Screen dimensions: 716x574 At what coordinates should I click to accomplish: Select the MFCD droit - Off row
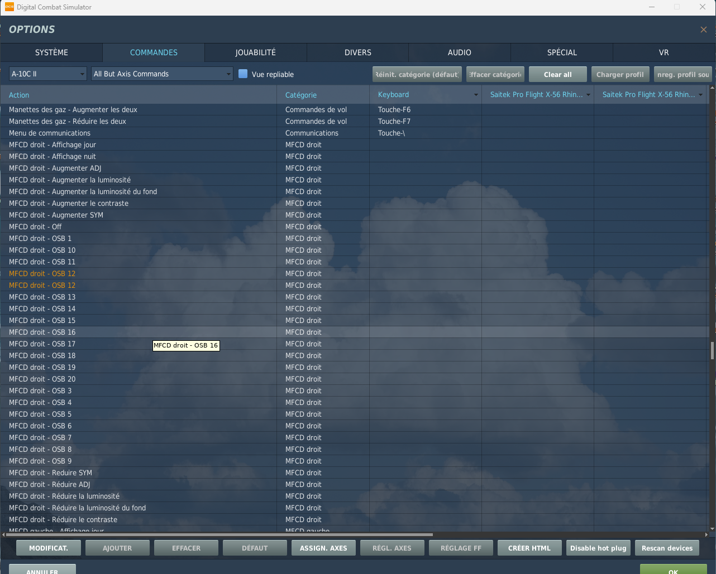tap(354, 226)
